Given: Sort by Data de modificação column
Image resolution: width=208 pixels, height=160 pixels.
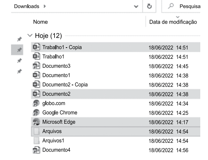Looking at the screenshot, I should tap(173, 22).
